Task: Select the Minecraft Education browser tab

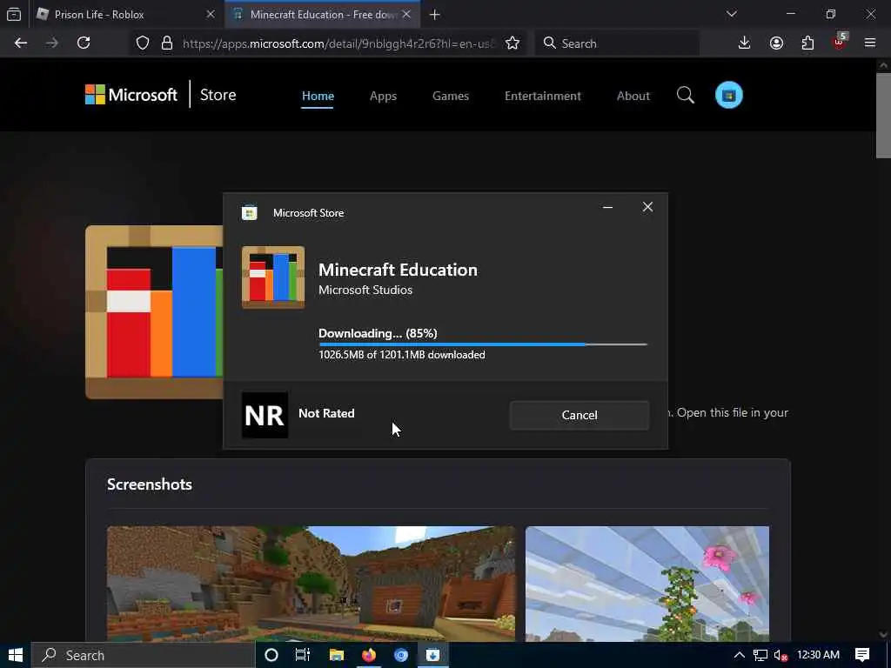Action: (x=323, y=15)
